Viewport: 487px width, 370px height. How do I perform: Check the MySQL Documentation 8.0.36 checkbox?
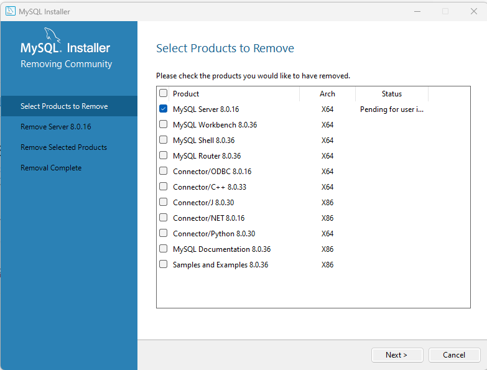163,249
